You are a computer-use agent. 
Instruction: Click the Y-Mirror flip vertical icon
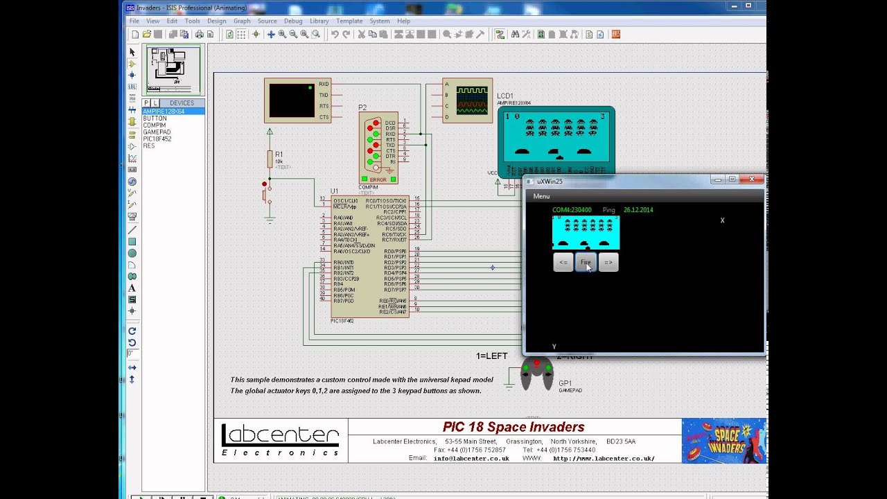tap(132, 379)
